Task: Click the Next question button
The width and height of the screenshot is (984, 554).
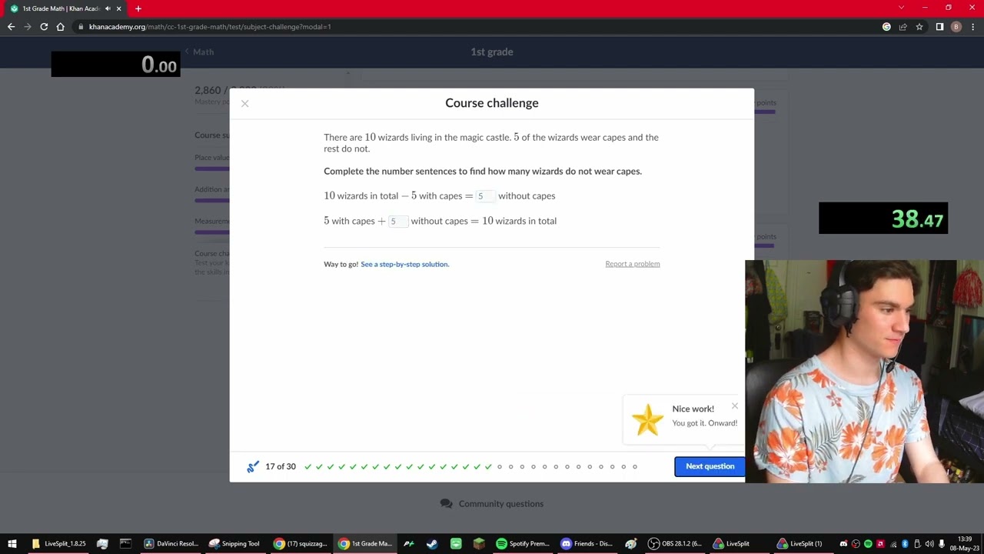Action: [x=710, y=466]
